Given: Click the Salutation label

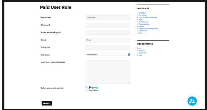Looking at the screenshot, I should [x=46, y=55].
